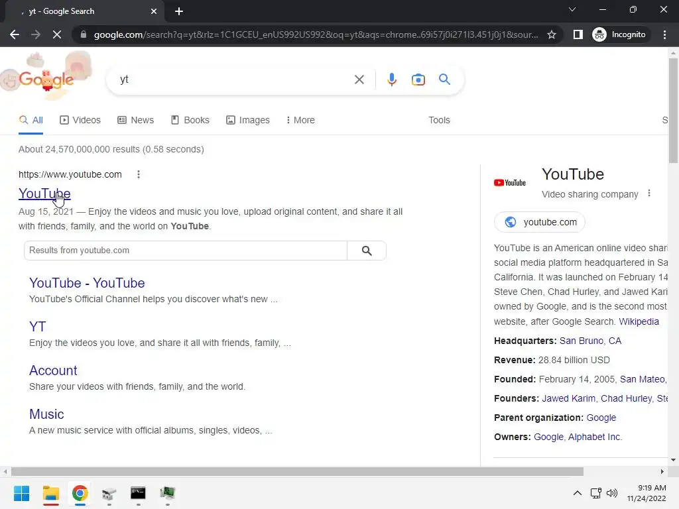Screen dimensions: 679x509
Task: Switch to the Images tab
Action: (x=248, y=121)
